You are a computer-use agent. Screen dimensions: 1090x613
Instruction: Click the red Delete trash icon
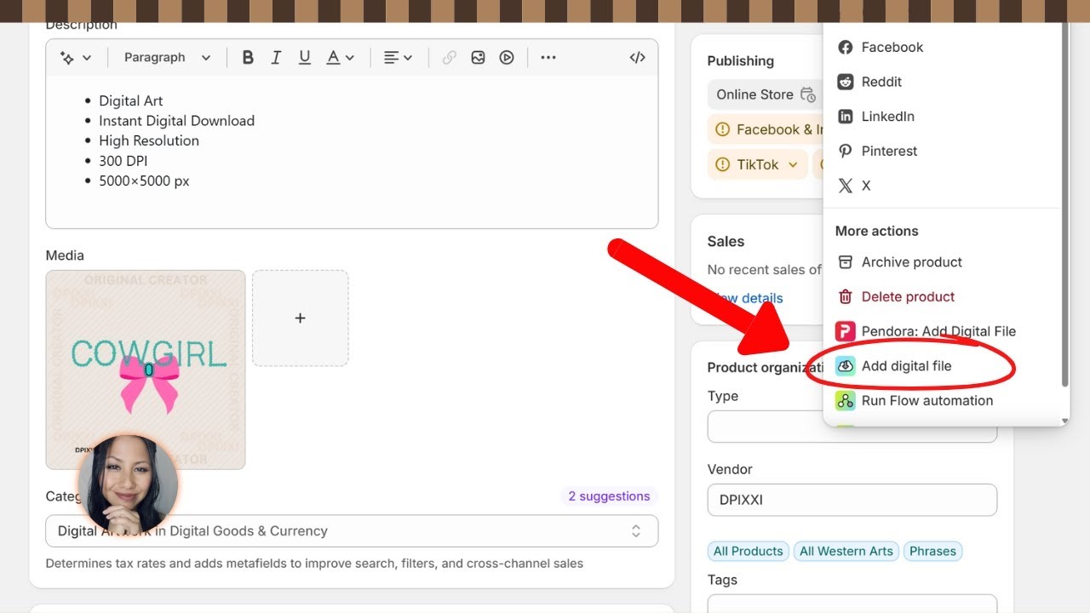click(845, 297)
